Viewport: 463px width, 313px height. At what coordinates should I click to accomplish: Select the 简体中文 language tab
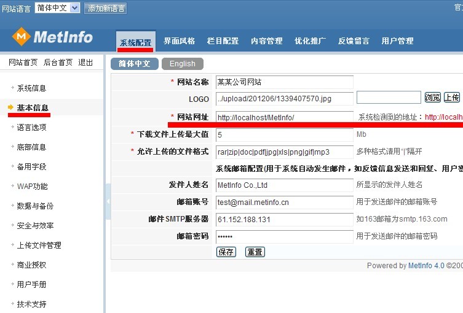pos(135,64)
